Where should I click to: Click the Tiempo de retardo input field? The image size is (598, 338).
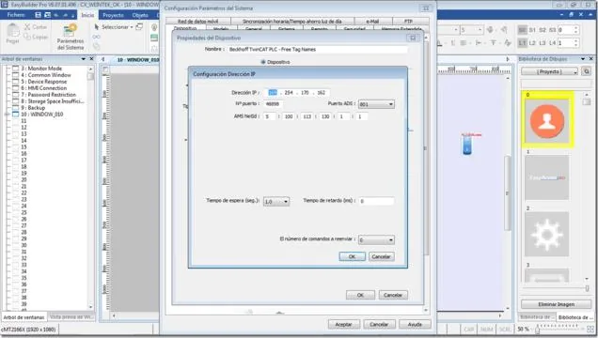click(x=376, y=201)
